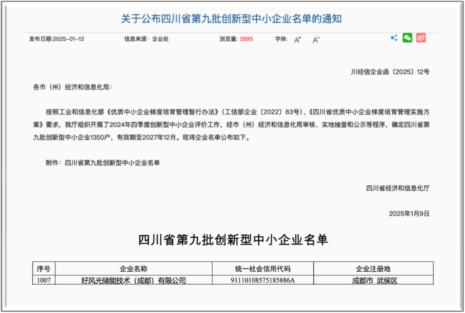The height and width of the screenshot is (313, 465).
Task: Increase font size with A+ icon
Action: coord(298,40)
